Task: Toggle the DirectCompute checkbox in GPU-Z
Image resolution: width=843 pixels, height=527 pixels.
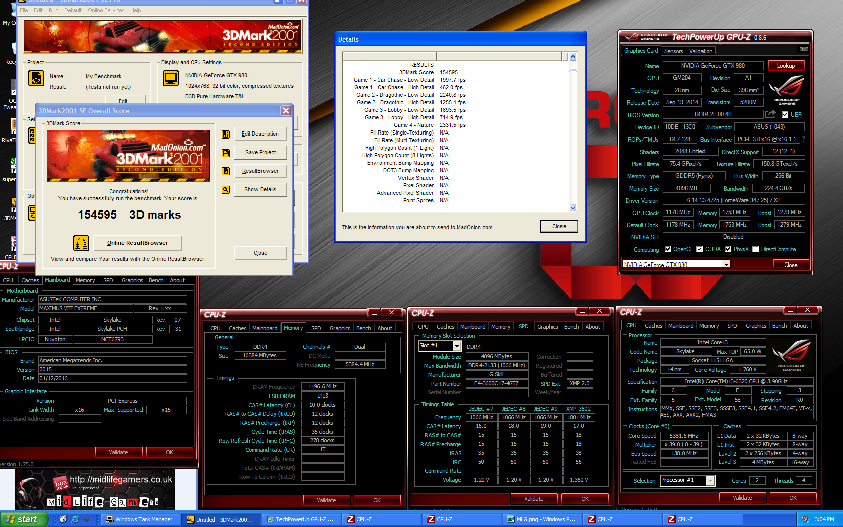Action: tap(755, 249)
